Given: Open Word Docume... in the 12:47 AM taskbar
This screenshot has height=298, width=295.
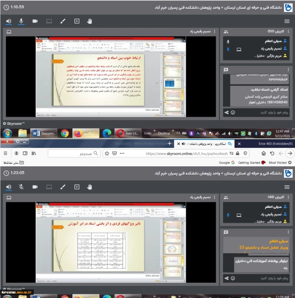Looking at the screenshot, I should (x=45, y=133).
